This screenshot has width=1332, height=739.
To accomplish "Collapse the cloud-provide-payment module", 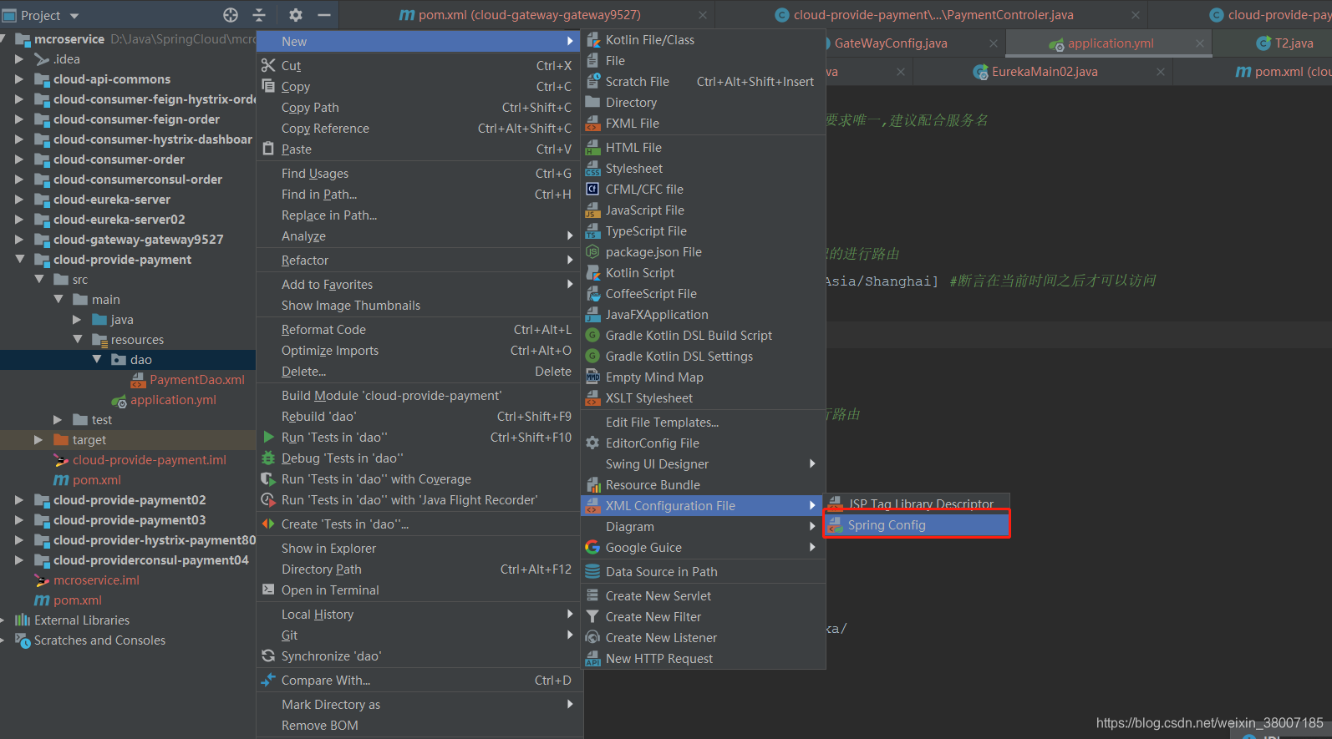I will 18,260.
